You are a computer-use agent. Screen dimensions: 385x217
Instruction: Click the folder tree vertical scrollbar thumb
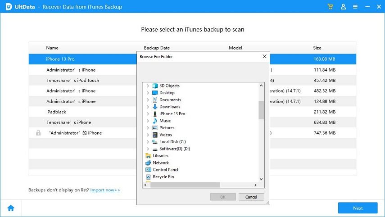(x=261, y=110)
